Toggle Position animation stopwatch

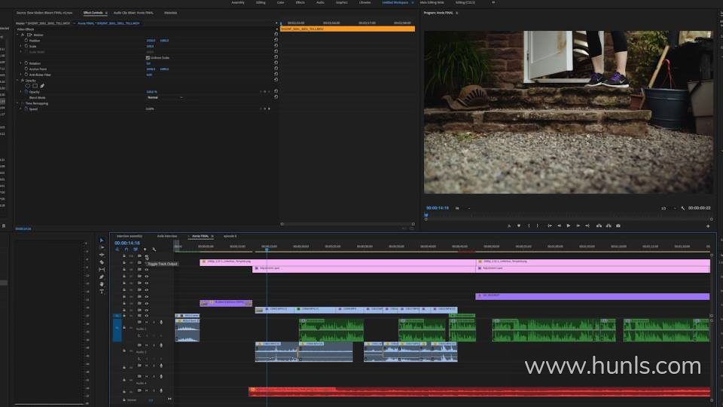26,40
